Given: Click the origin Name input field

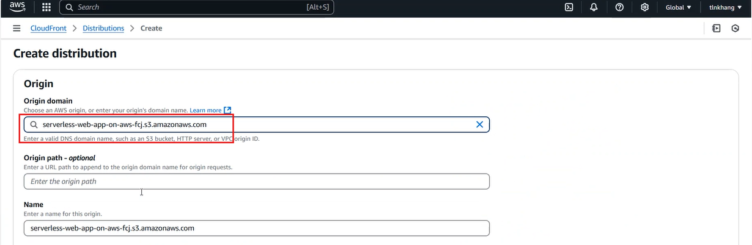Looking at the screenshot, I should pyautogui.click(x=257, y=228).
